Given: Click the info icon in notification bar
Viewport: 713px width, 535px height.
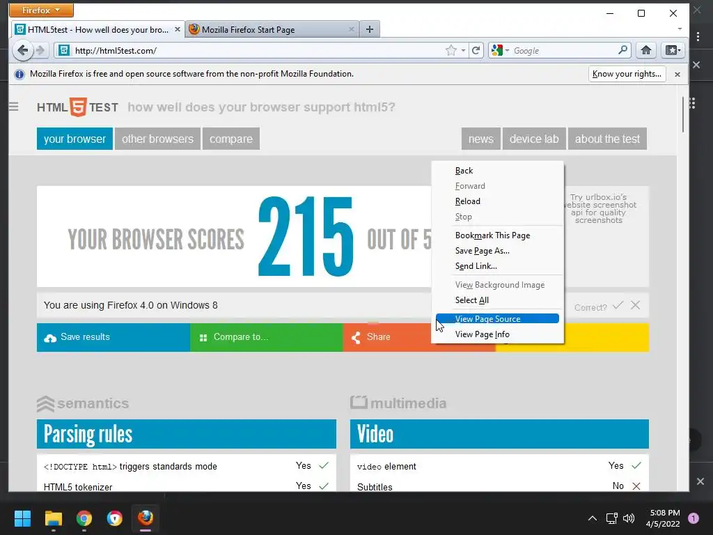Looking at the screenshot, I should coord(19,74).
